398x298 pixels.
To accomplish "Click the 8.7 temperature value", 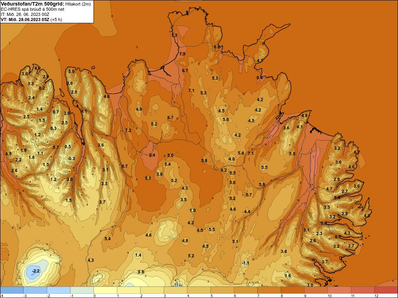I will point(338,237).
